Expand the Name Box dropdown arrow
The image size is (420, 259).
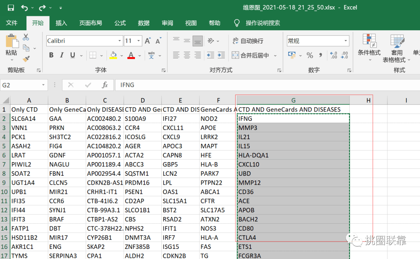click(43, 85)
